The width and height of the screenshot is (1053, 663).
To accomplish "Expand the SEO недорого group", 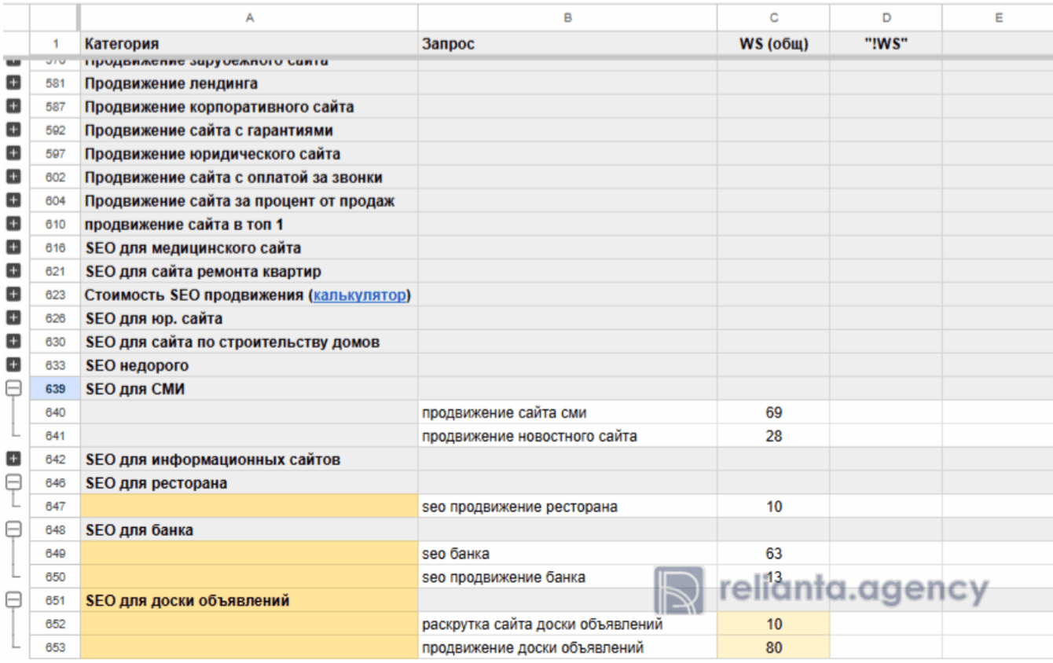I will click(13, 365).
